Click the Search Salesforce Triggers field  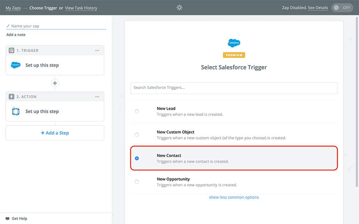click(x=234, y=88)
